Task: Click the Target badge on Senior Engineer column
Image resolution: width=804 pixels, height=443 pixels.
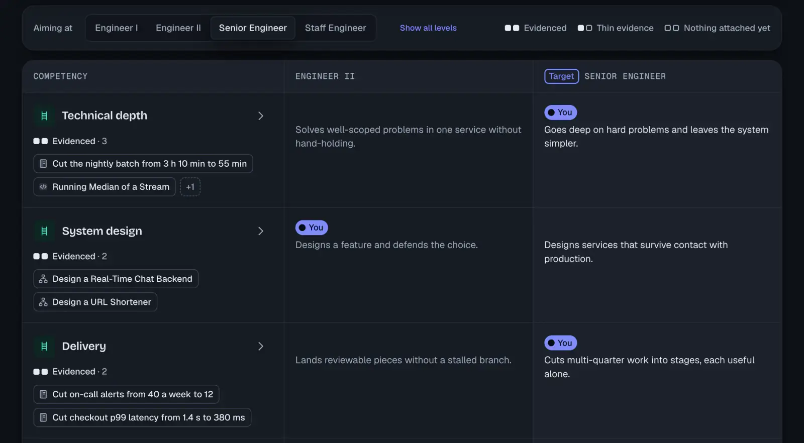Action: tap(561, 76)
